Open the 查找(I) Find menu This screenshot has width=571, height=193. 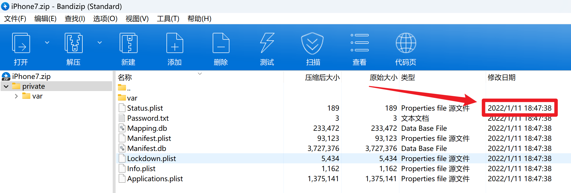click(x=75, y=19)
